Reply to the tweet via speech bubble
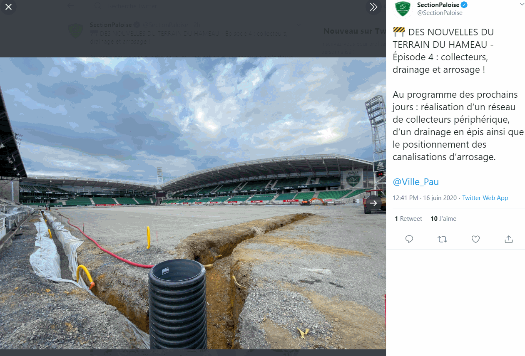Screen dimensions: 525x356 coord(409,239)
